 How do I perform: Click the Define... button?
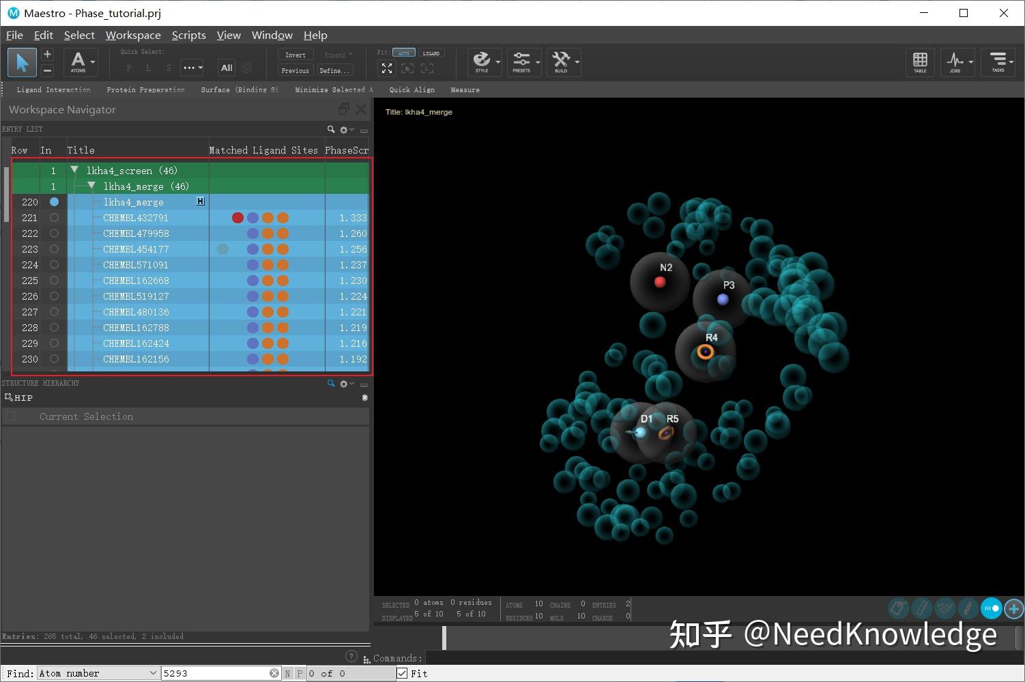click(x=334, y=70)
